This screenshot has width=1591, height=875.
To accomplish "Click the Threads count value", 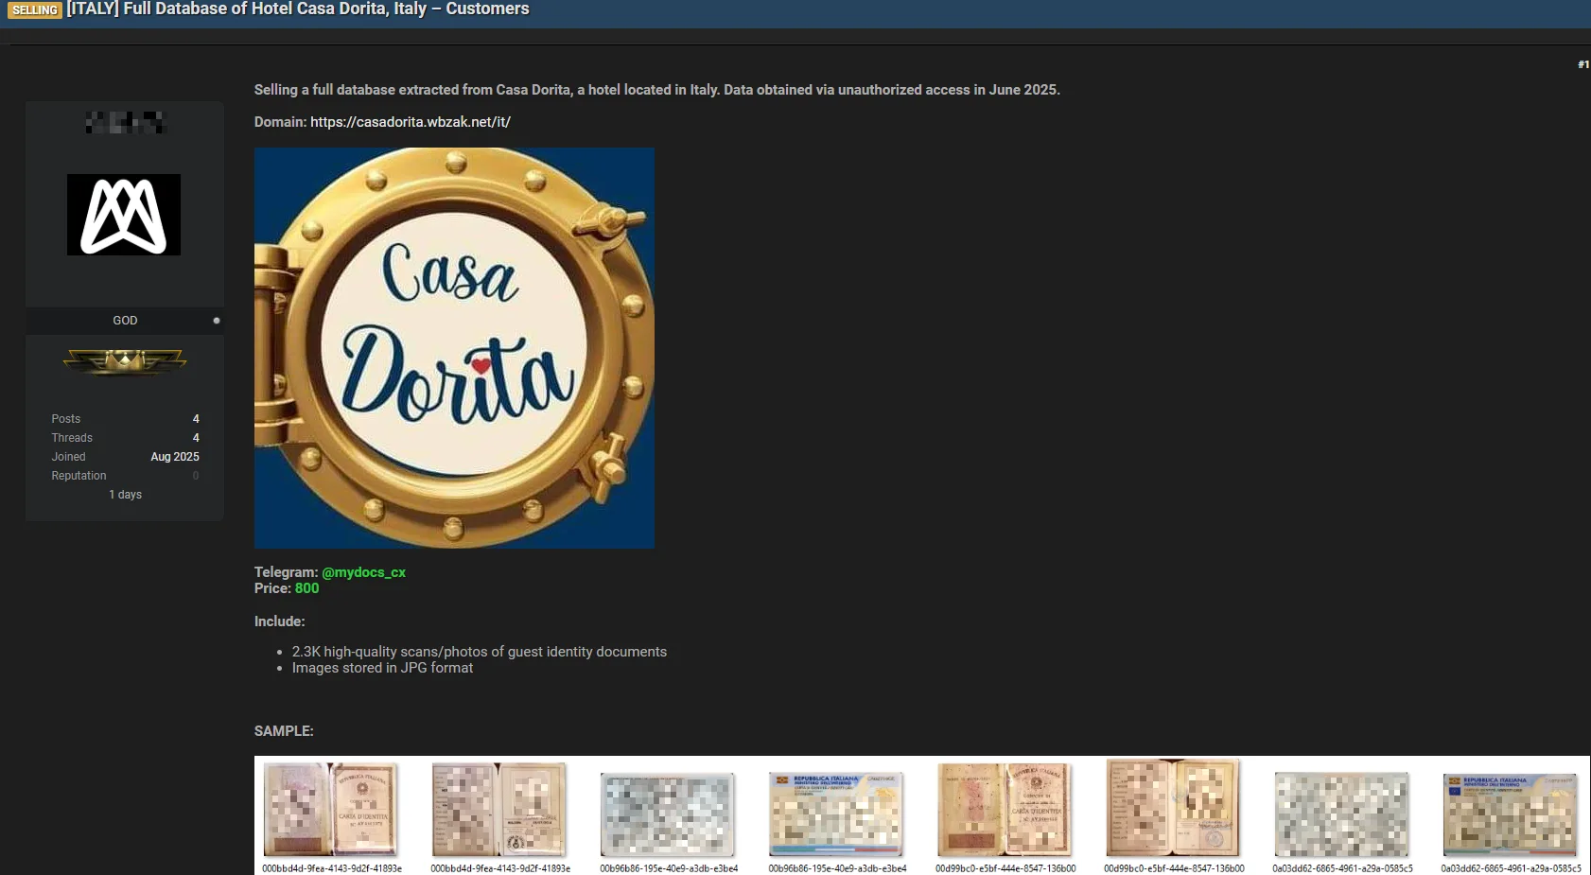I will click(x=196, y=438).
